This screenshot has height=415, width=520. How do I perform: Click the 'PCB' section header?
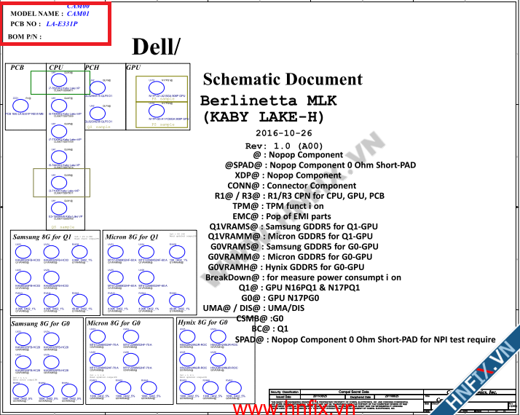[x=17, y=68]
